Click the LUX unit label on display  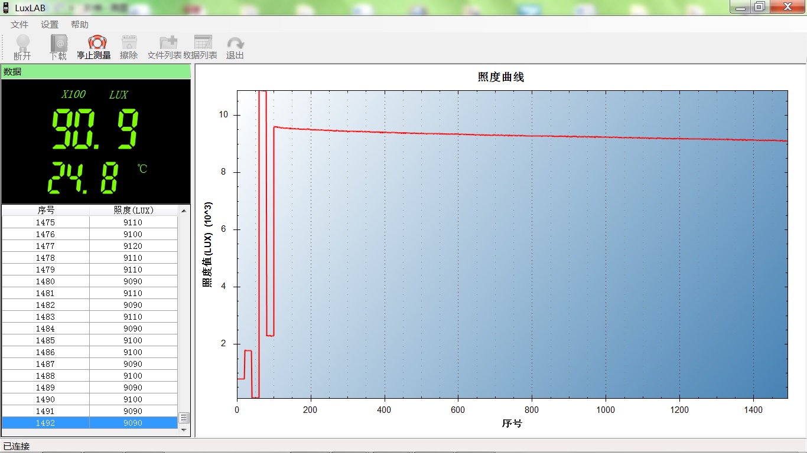(118, 94)
